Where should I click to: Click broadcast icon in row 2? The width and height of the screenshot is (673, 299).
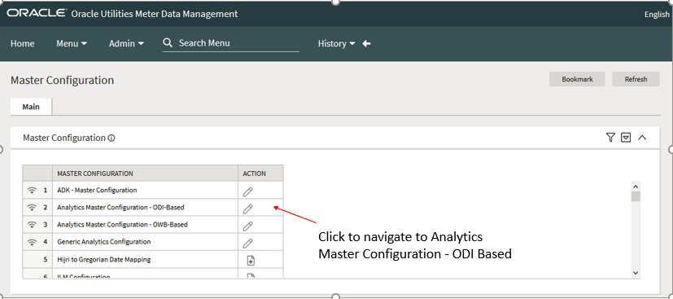pos(32,208)
